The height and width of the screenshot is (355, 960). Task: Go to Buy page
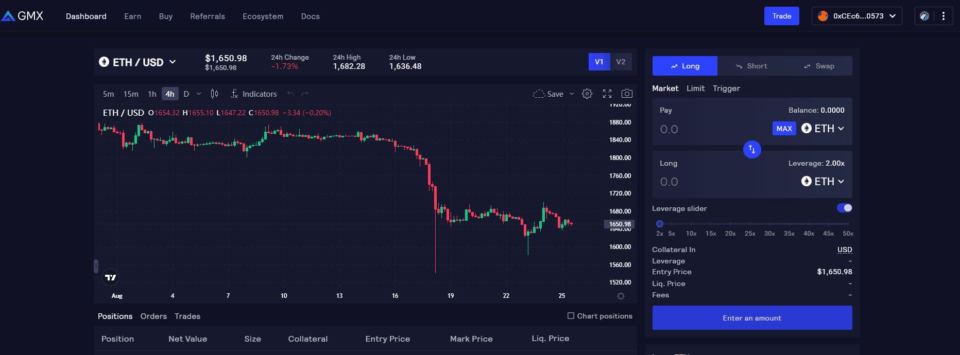166,16
